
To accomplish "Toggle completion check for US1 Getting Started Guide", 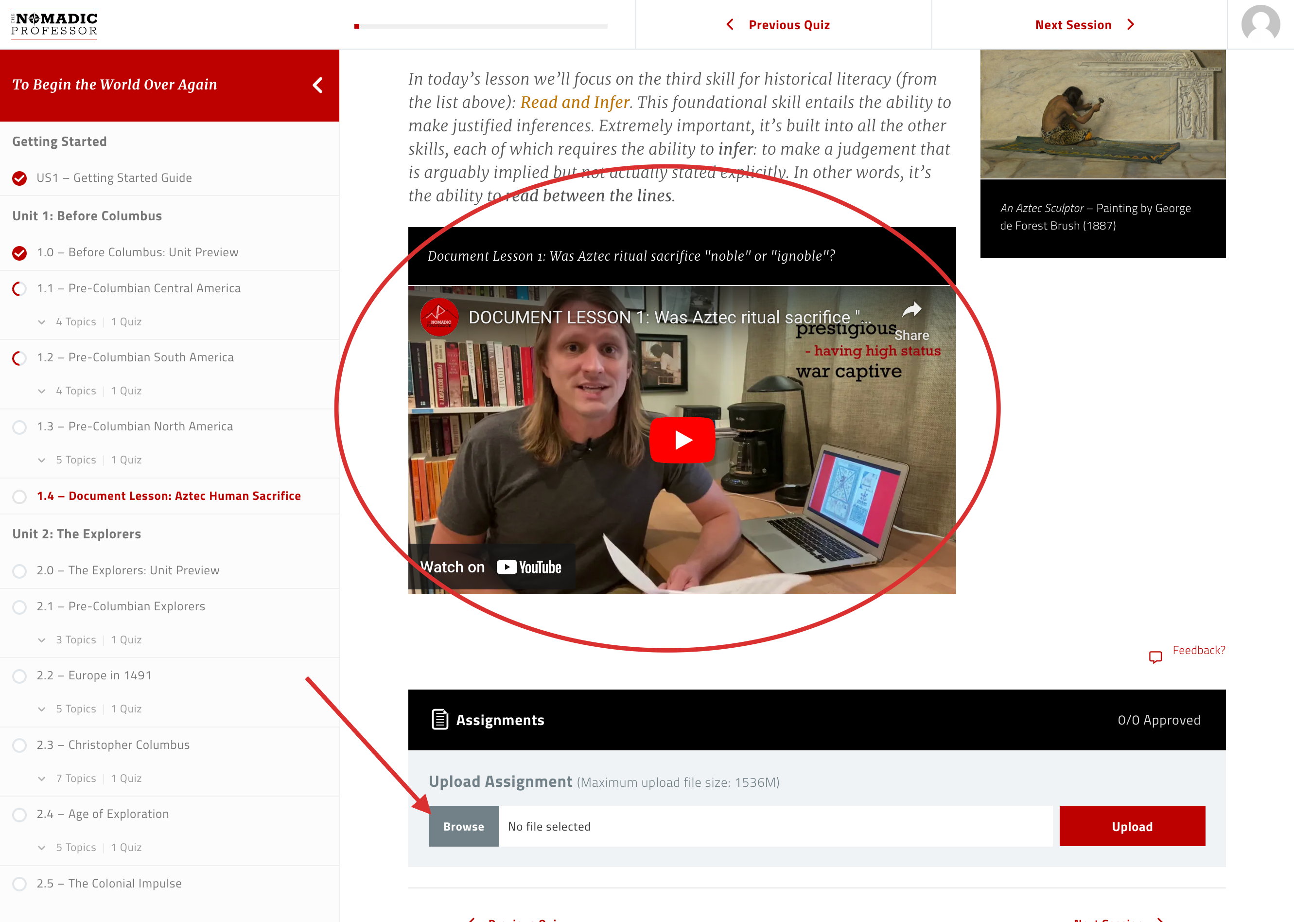I will coord(19,178).
